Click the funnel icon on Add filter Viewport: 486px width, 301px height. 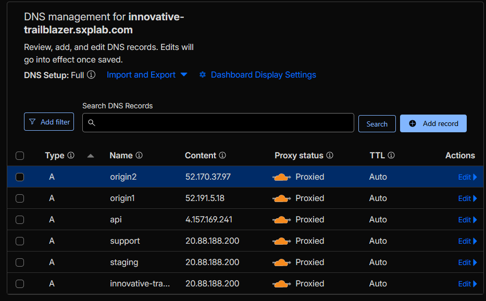(32, 121)
